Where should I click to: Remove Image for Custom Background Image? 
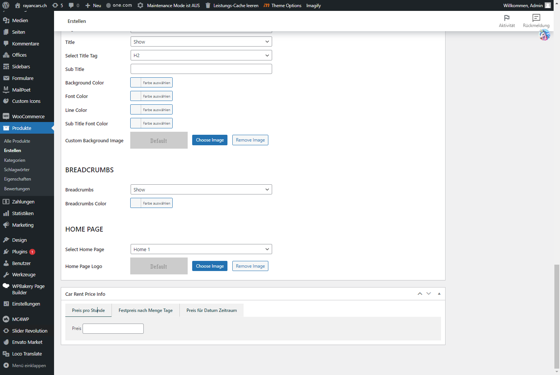tap(250, 140)
